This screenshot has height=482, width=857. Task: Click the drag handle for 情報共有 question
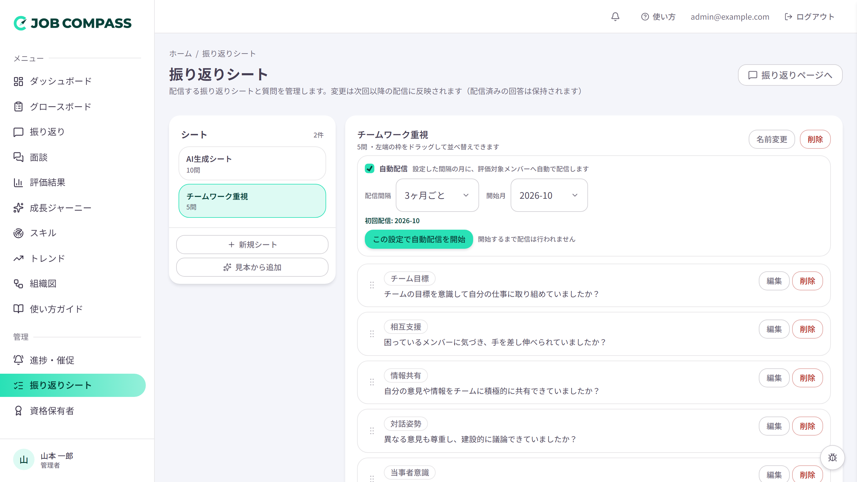(x=372, y=382)
